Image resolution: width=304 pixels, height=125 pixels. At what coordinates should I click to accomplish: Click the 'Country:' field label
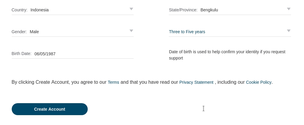coord(19,10)
